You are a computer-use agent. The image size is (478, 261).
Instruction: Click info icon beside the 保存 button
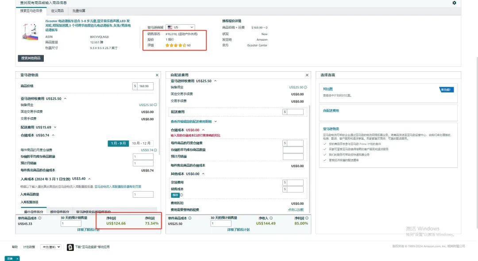tap(181, 195)
